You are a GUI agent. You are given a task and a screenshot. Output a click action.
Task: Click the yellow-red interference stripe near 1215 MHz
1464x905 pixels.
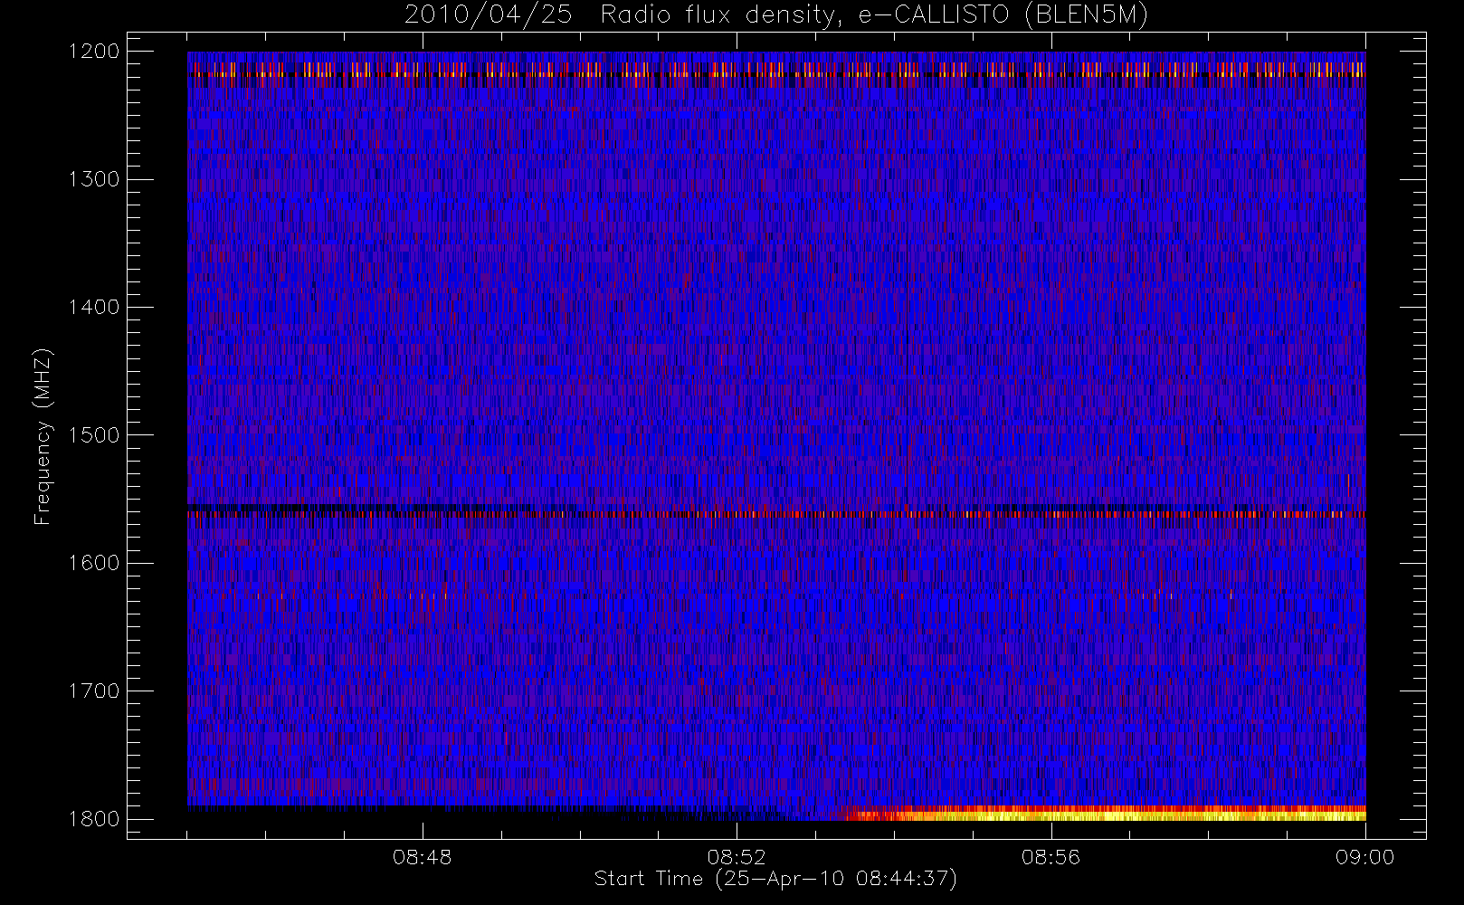(x=776, y=70)
